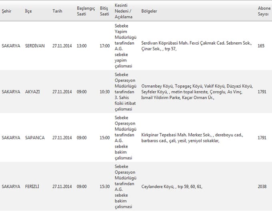
Task: Select the FERİZLİ district cell
Action: coord(32,186)
